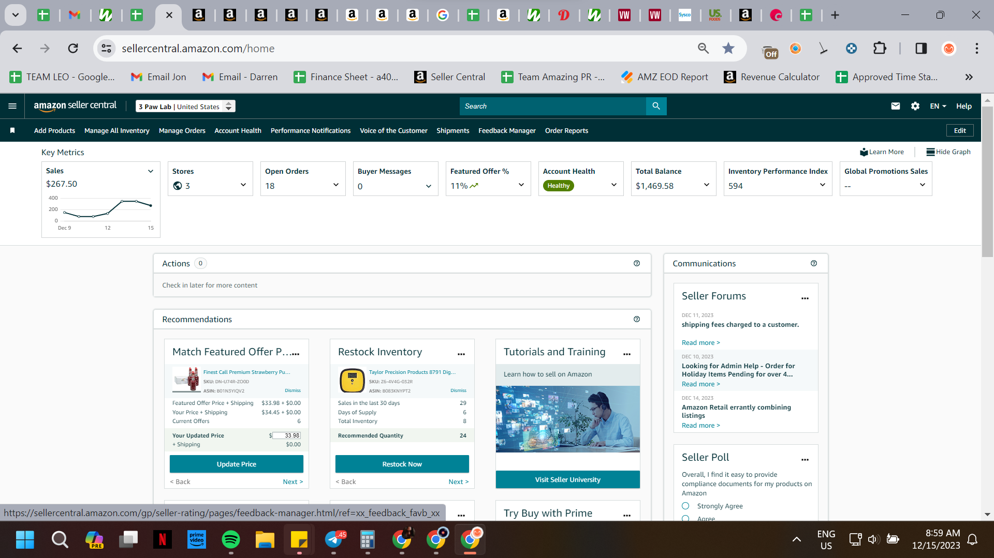Expand the Buyer Messages metric dropdown

429,186
